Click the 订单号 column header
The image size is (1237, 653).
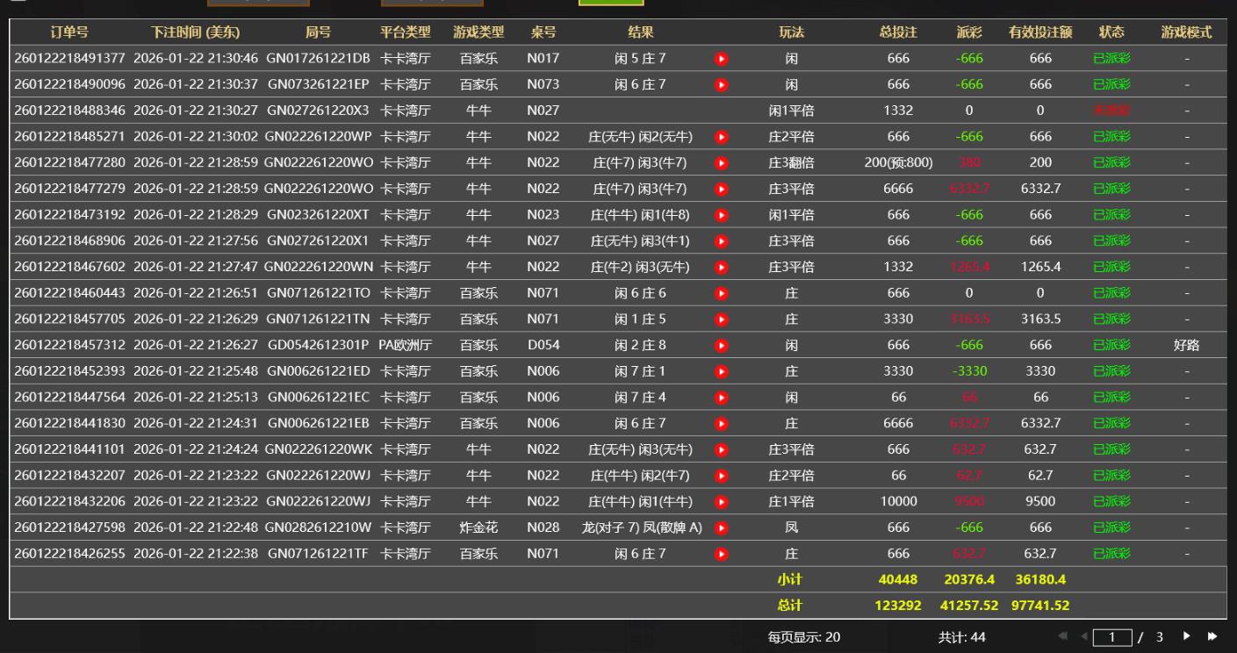pyautogui.click(x=69, y=32)
